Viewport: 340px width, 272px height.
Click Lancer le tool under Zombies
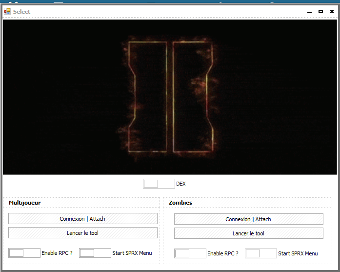249,233
